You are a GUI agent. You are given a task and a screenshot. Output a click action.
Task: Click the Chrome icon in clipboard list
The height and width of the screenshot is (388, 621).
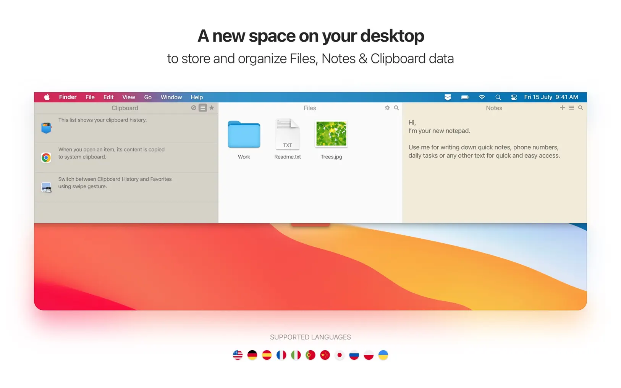[x=46, y=157]
